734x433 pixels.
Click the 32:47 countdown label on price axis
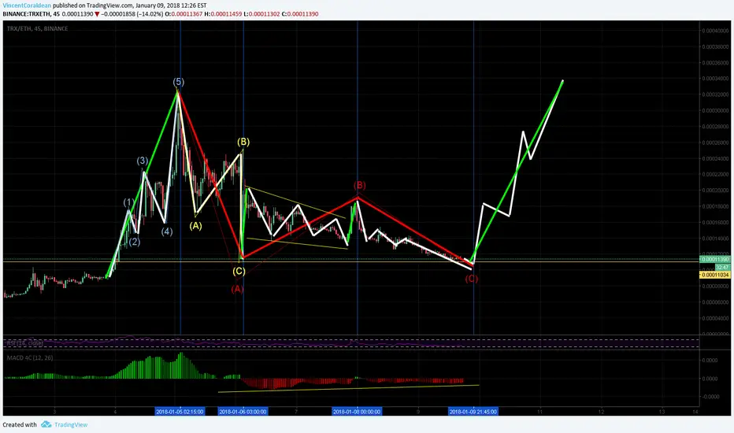(x=722, y=268)
